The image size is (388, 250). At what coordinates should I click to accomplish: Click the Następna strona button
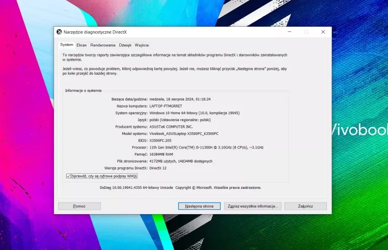click(x=199, y=206)
